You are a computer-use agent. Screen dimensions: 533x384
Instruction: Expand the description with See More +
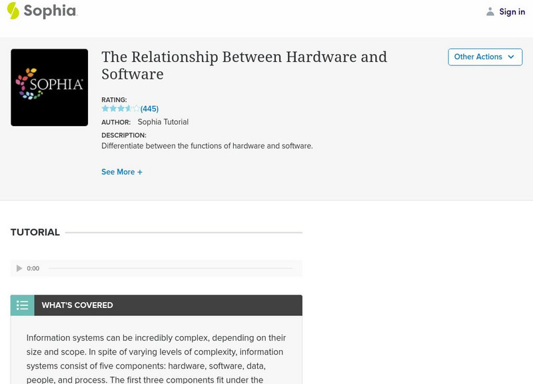point(123,172)
